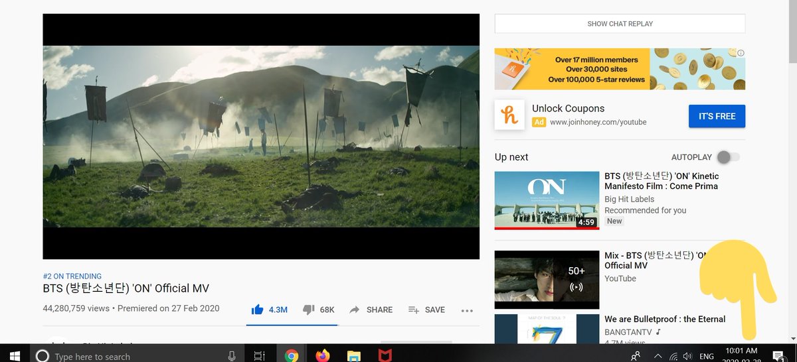Open Wi-Fi network icon in tray
Image resolution: width=797 pixels, height=362 pixels.
673,356
